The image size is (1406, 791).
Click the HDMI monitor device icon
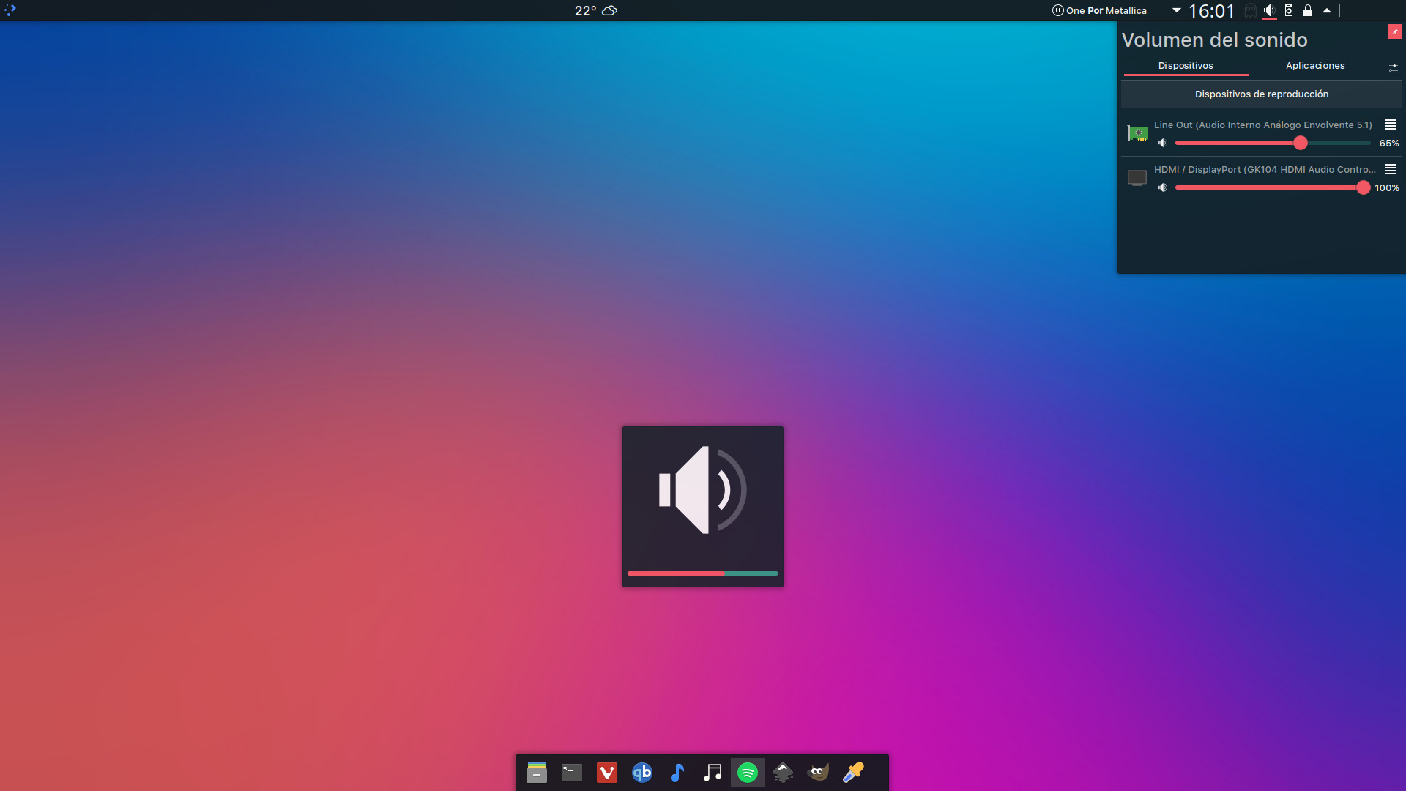click(x=1137, y=178)
